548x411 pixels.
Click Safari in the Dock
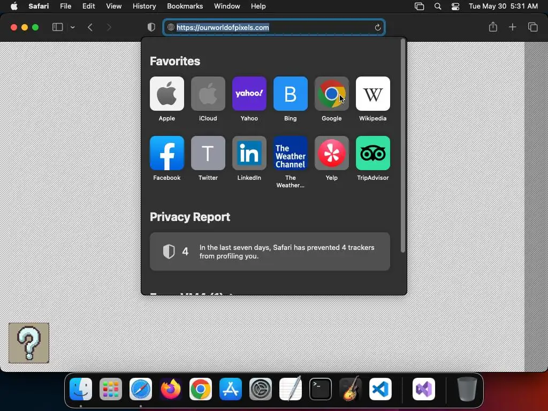[141, 389]
